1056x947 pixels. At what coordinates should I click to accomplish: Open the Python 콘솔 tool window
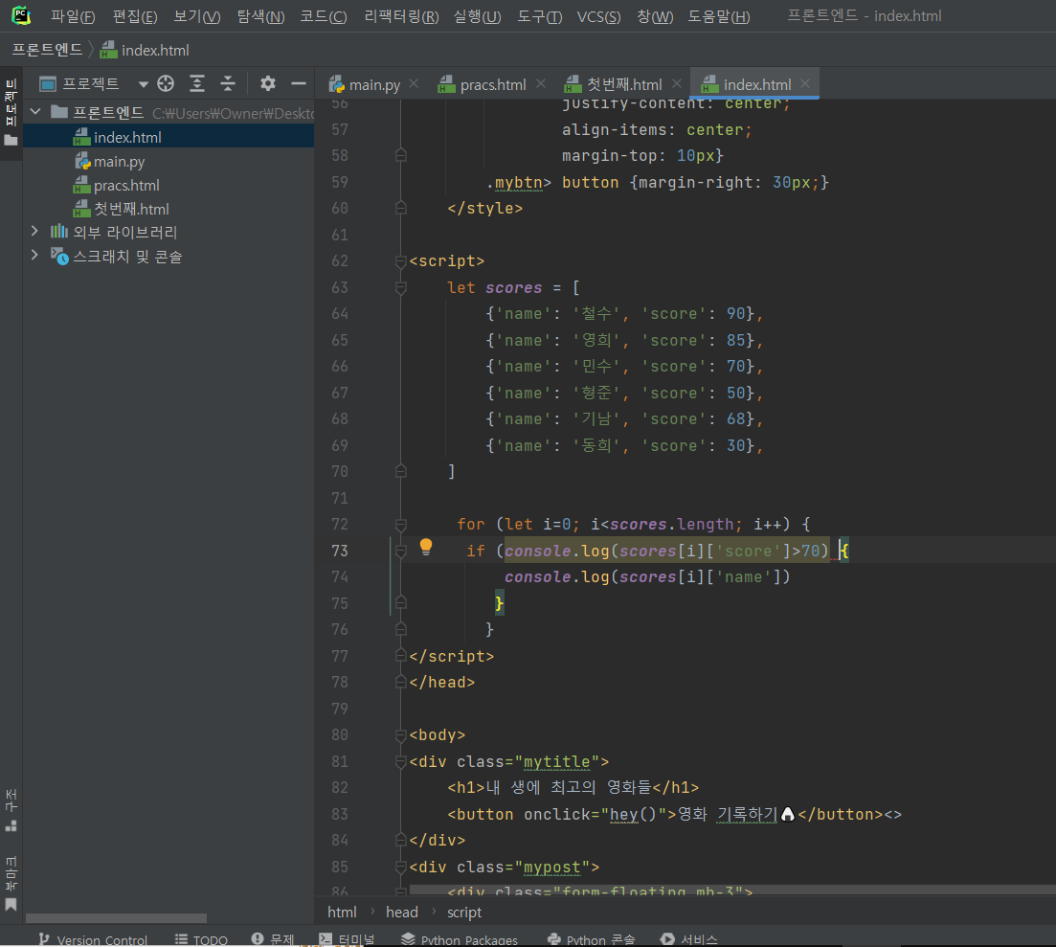coord(592,939)
